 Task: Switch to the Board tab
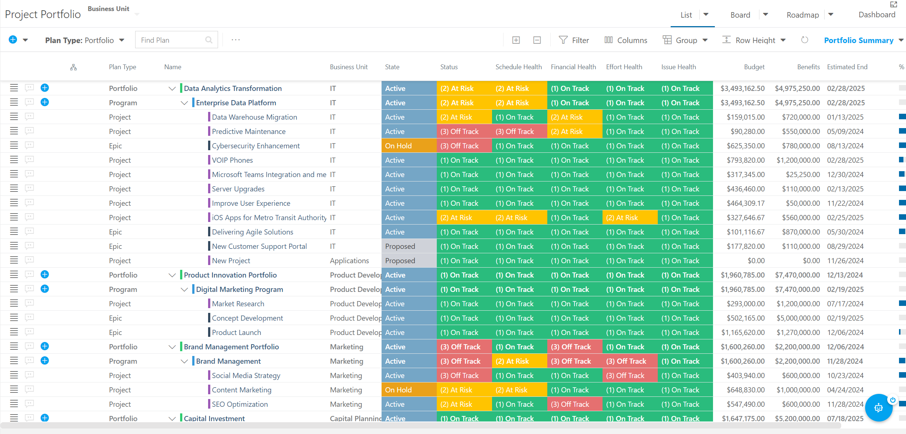tap(740, 15)
